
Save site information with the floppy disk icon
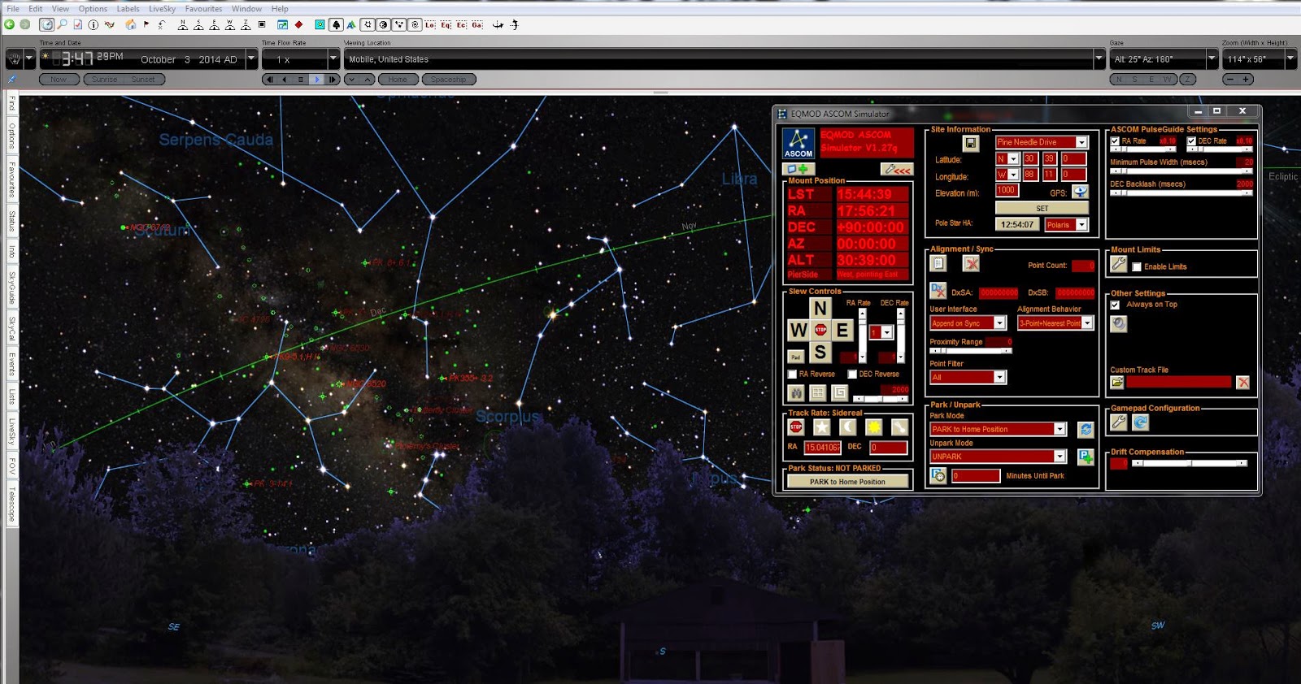[971, 143]
